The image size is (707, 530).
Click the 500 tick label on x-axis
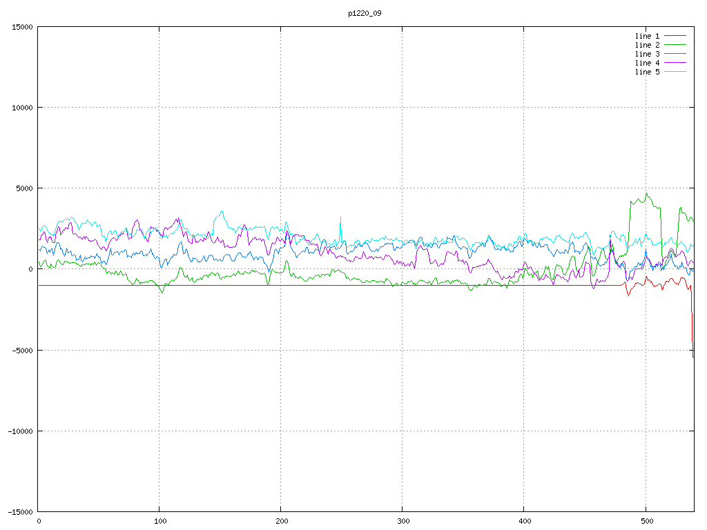point(646,522)
